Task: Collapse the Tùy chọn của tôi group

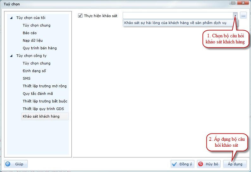Action: pyautogui.click(x=12, y=18)
